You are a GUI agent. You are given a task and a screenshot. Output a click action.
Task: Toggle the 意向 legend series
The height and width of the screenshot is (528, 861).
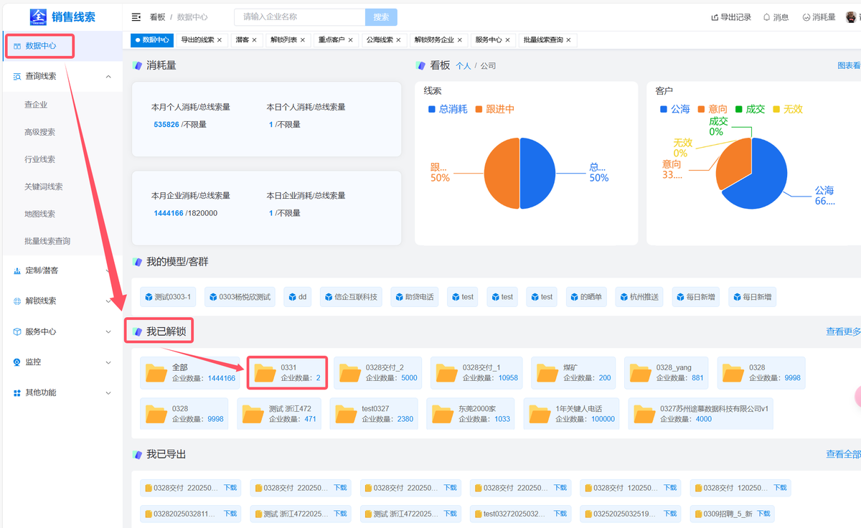pyautogui.click(x=712, y=109)
